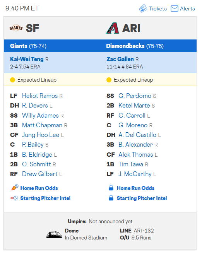
Task: Click the lock icon next to ARI Starting Pitcher Intel
Action: 111,198
